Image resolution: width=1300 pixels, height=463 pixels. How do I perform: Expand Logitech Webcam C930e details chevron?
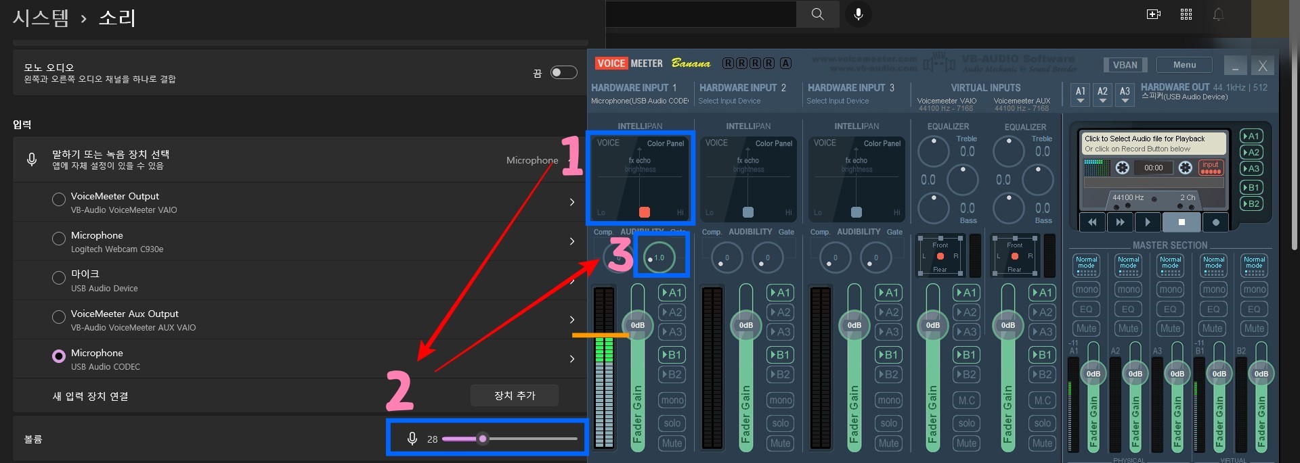pos(572,241)
